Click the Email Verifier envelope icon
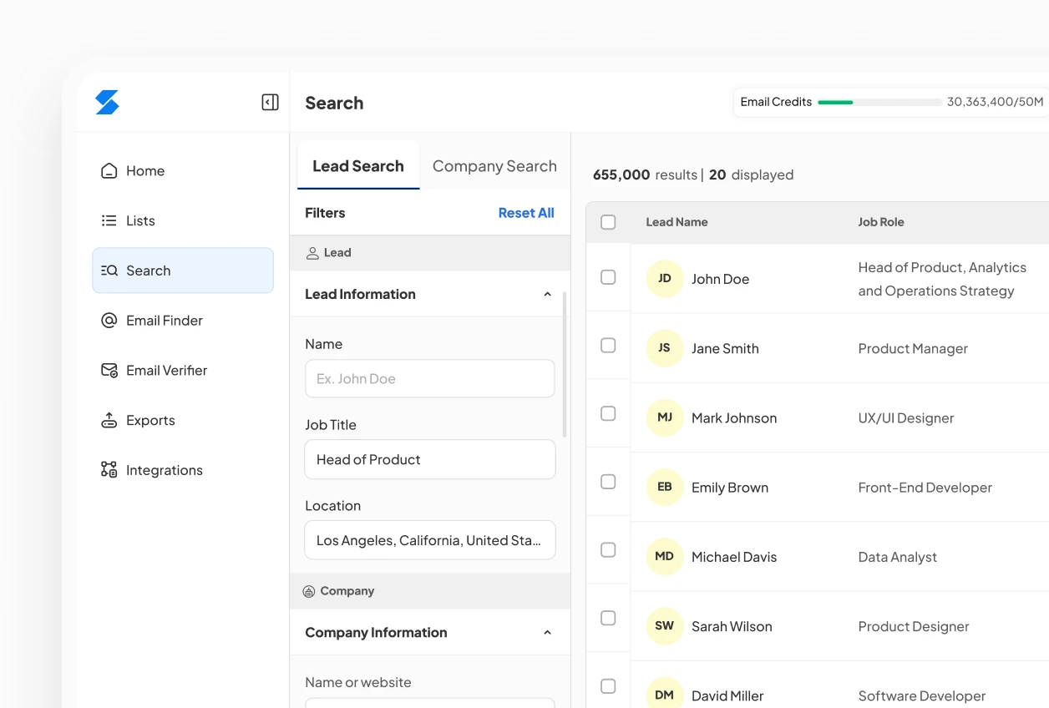The height and width of the screenshot is (708, 1049). (109, 370)
